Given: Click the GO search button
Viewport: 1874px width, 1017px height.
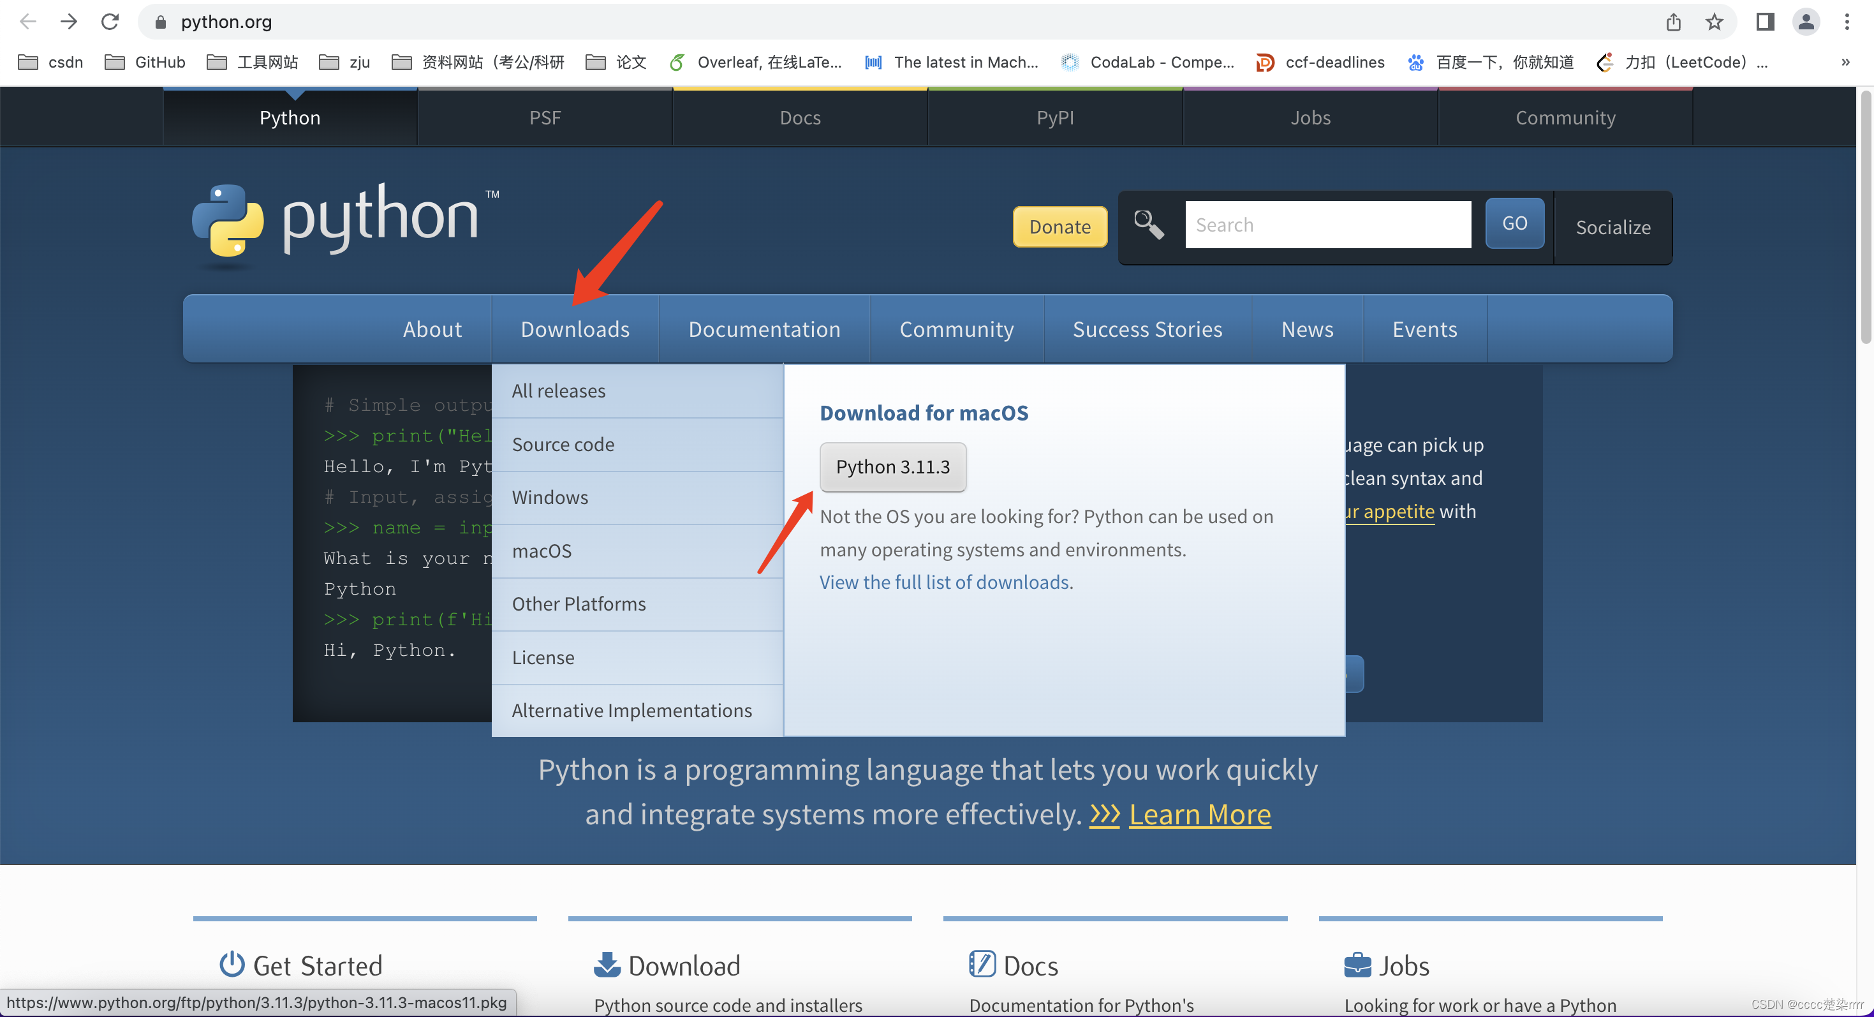Looking at the screenshot, I should [1515, 223].
